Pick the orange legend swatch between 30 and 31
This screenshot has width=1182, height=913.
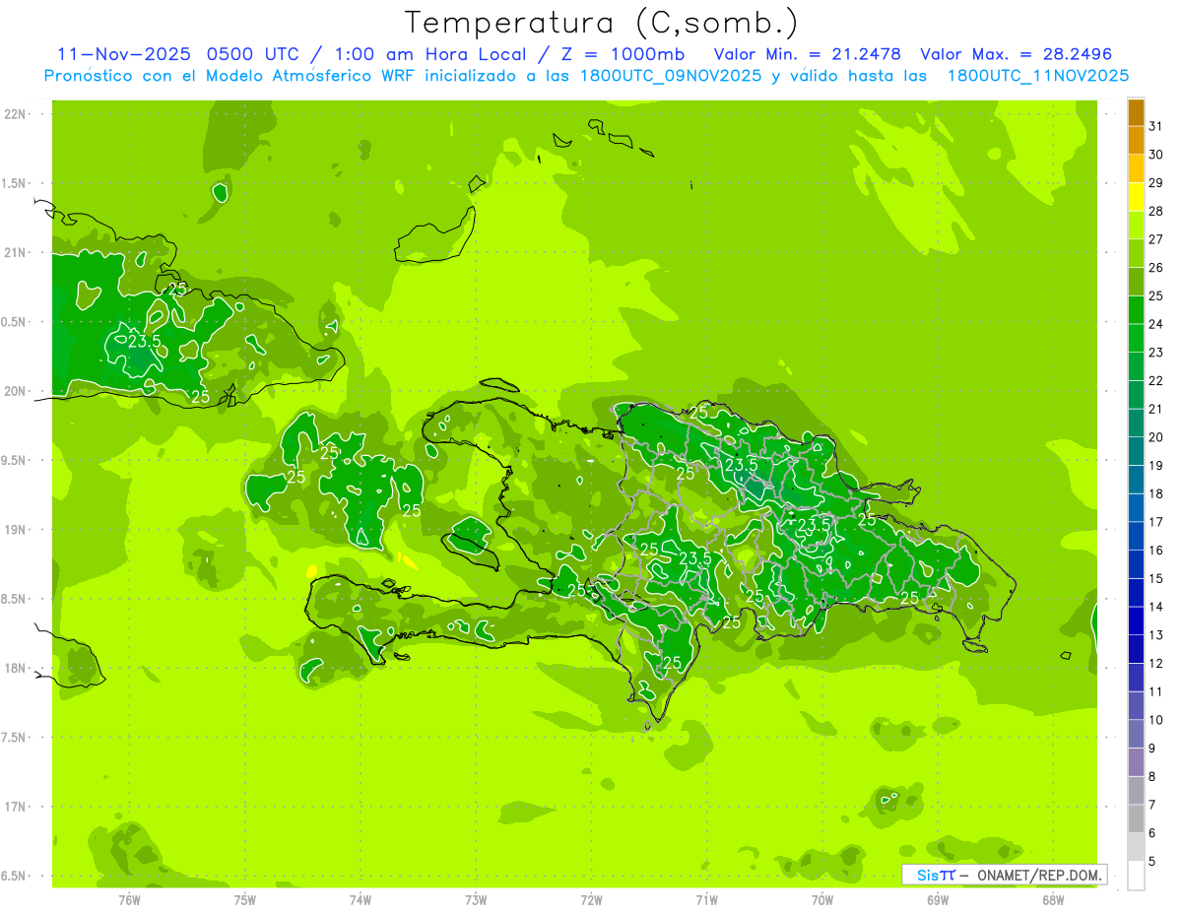click(x=1136, y=140)
